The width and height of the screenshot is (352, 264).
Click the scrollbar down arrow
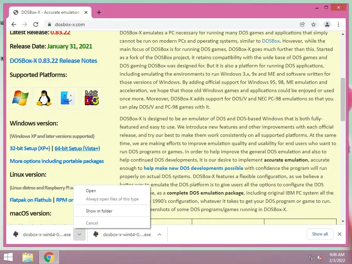point(343,221)
